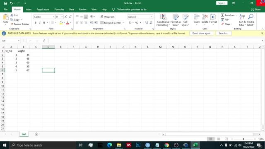Switch to the Review tab
Screen dimensions: 265x149
click(x=83, y=10)
